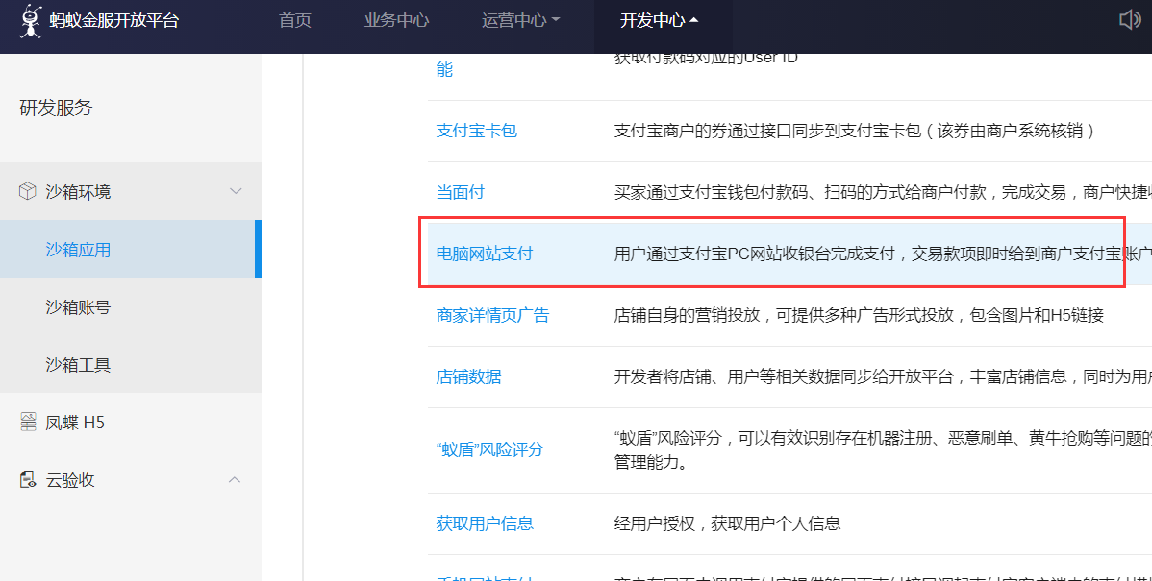1152x581 pixels.
Task: Click the 电脑网站支付 description text
Action: click(x=883, y=254)
